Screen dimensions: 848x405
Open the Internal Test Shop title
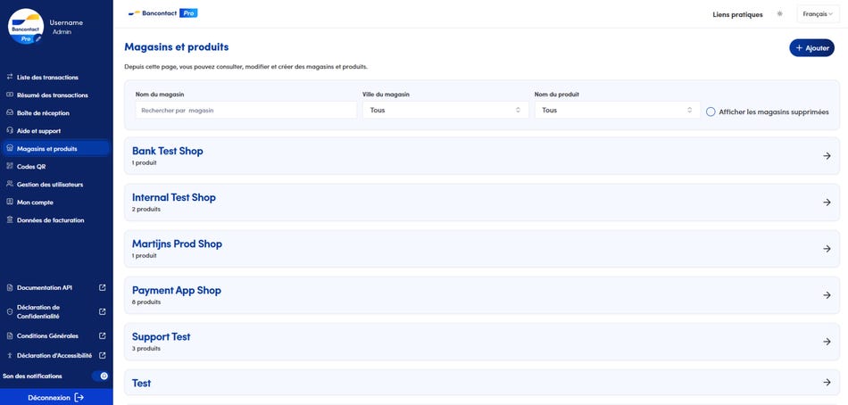click(173, 197)
